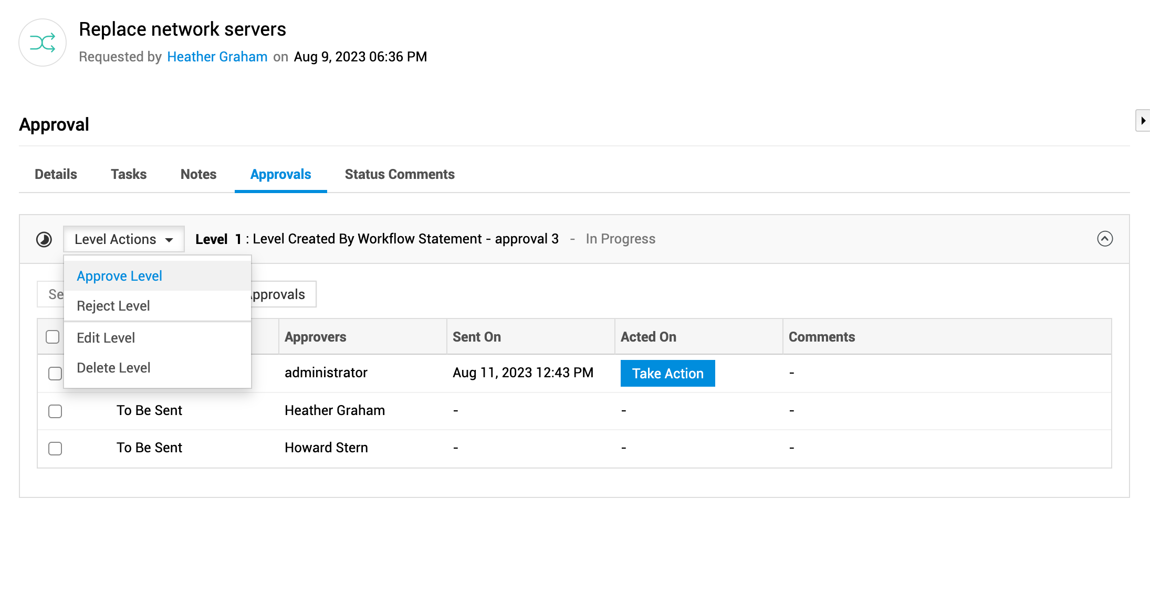Screen dimensions: 1150x595
Task: Collapse Level 1 with the circled chevron
Action: pos(1105,239)
